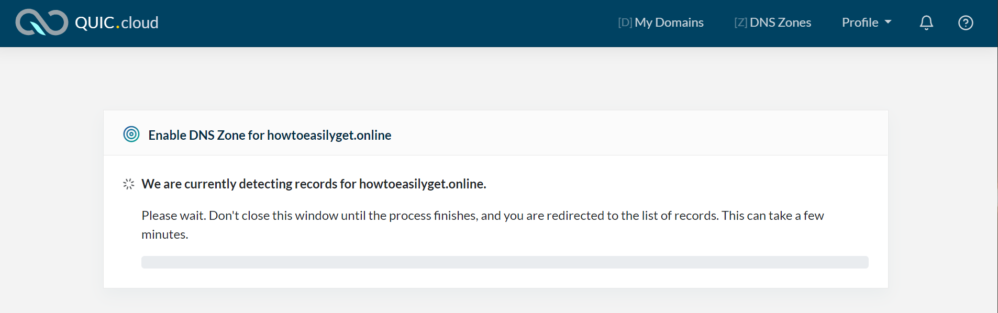Click the loading spinner icon

(x=129, y=184)
